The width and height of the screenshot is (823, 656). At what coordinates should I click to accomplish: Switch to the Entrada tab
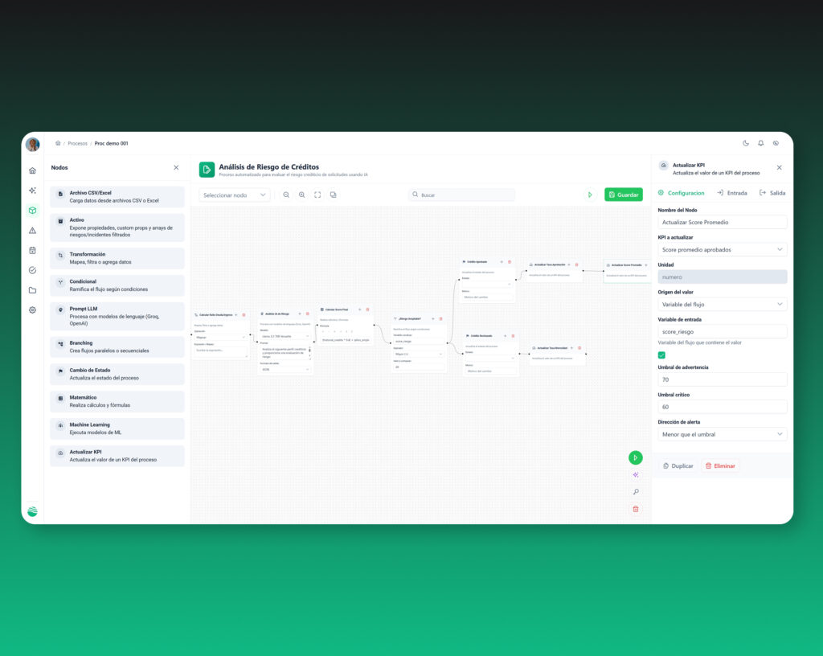click(x=732, y=193)
